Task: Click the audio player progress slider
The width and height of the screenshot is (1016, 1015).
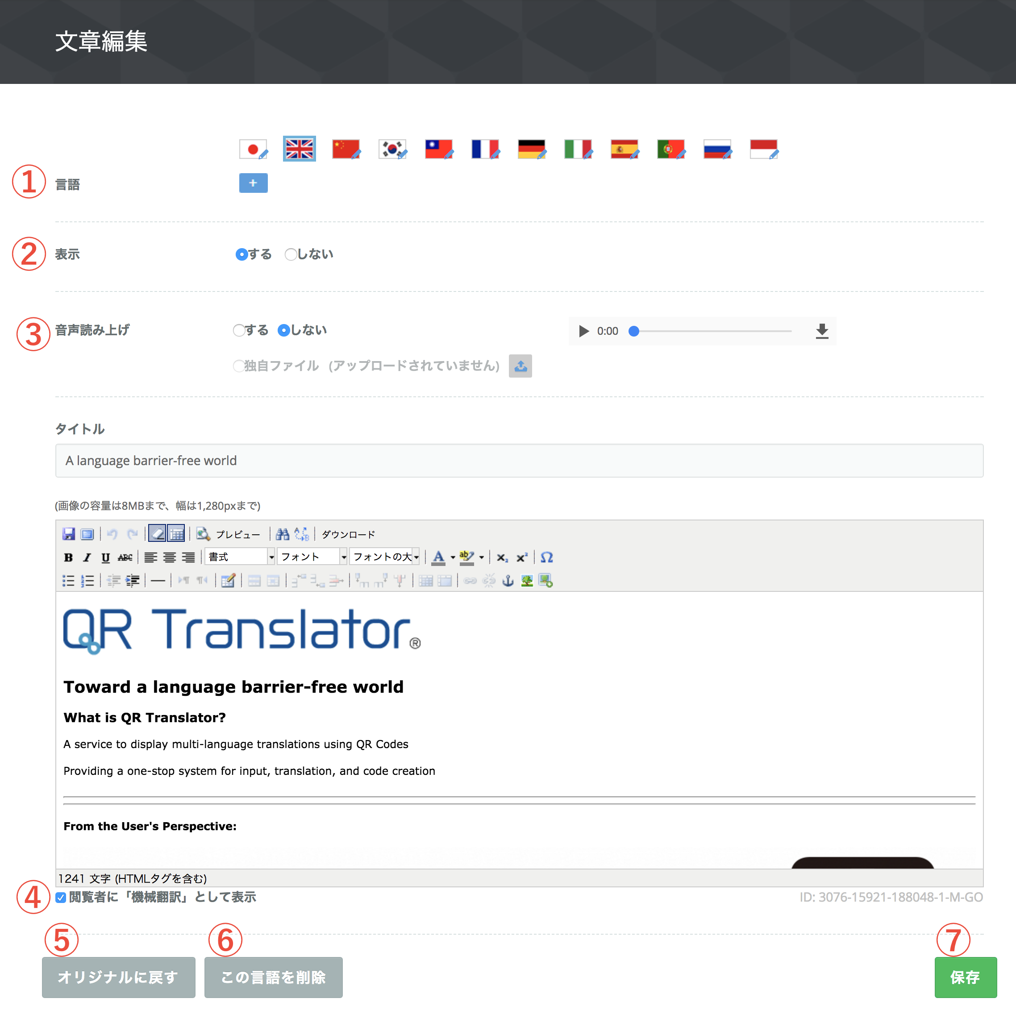Action: [x=712, y=331]
